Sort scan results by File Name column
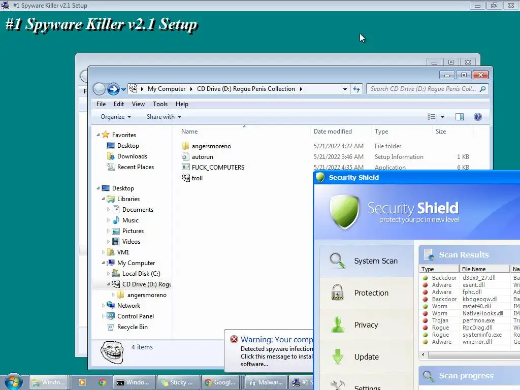The width and height of the screenshot is (520, 390). (x=484, y=269)
